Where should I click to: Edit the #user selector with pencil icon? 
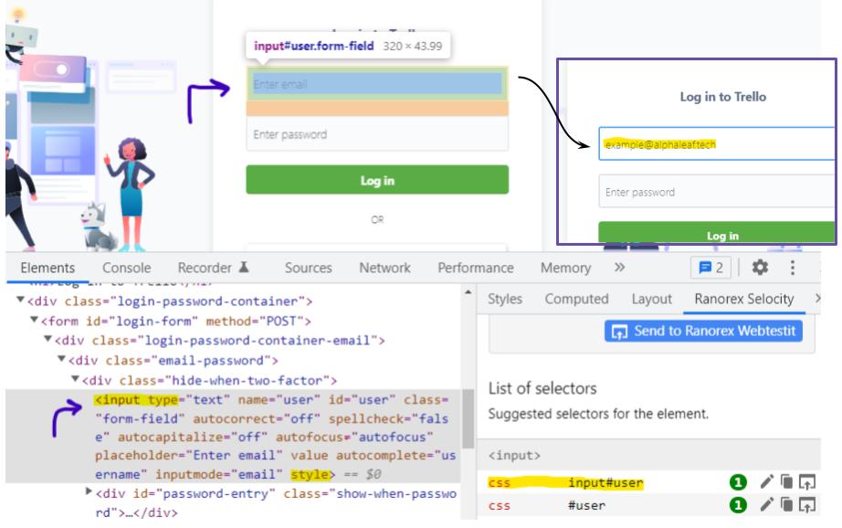766,505
